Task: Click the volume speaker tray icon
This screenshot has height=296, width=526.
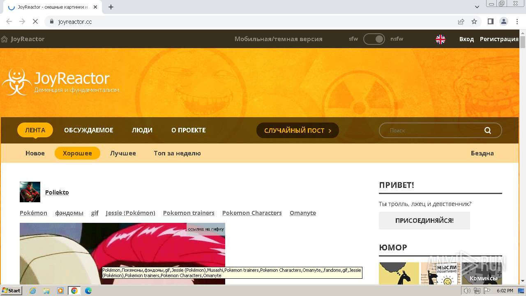Action: 467,291
